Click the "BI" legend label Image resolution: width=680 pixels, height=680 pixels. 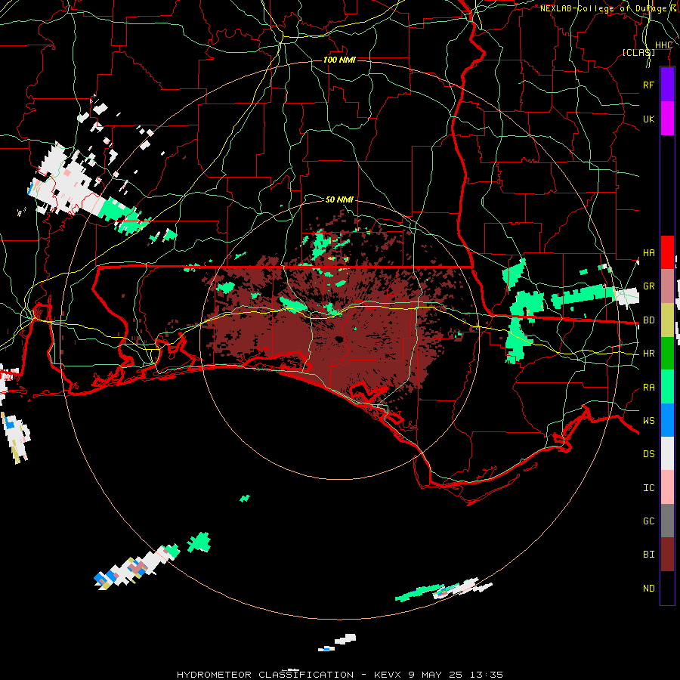[648, 555]
